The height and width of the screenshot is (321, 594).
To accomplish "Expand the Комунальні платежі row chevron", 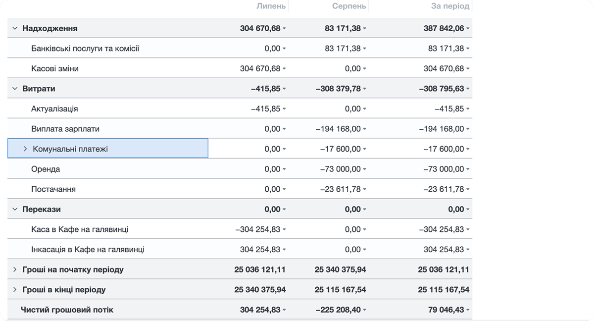I will [x=25, y=149].
